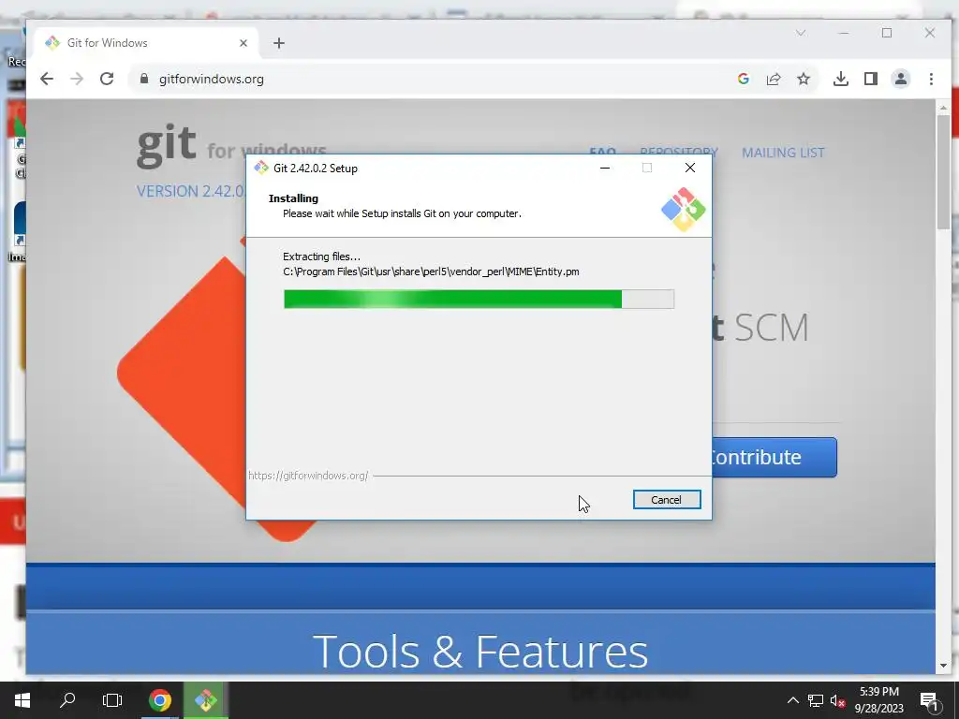The width and height of the screenshot is (959, 719).
Task: Toggle Chrome side panel
Action: [x=871, y=79]
